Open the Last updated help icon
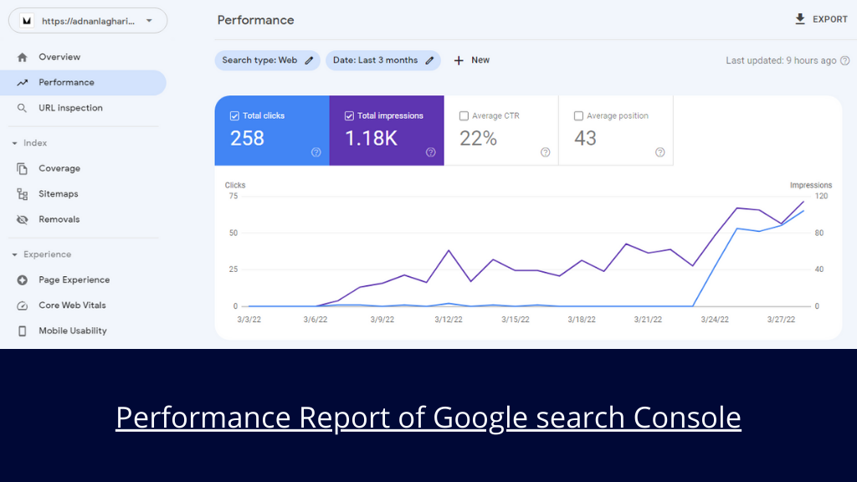 (845, 60)
